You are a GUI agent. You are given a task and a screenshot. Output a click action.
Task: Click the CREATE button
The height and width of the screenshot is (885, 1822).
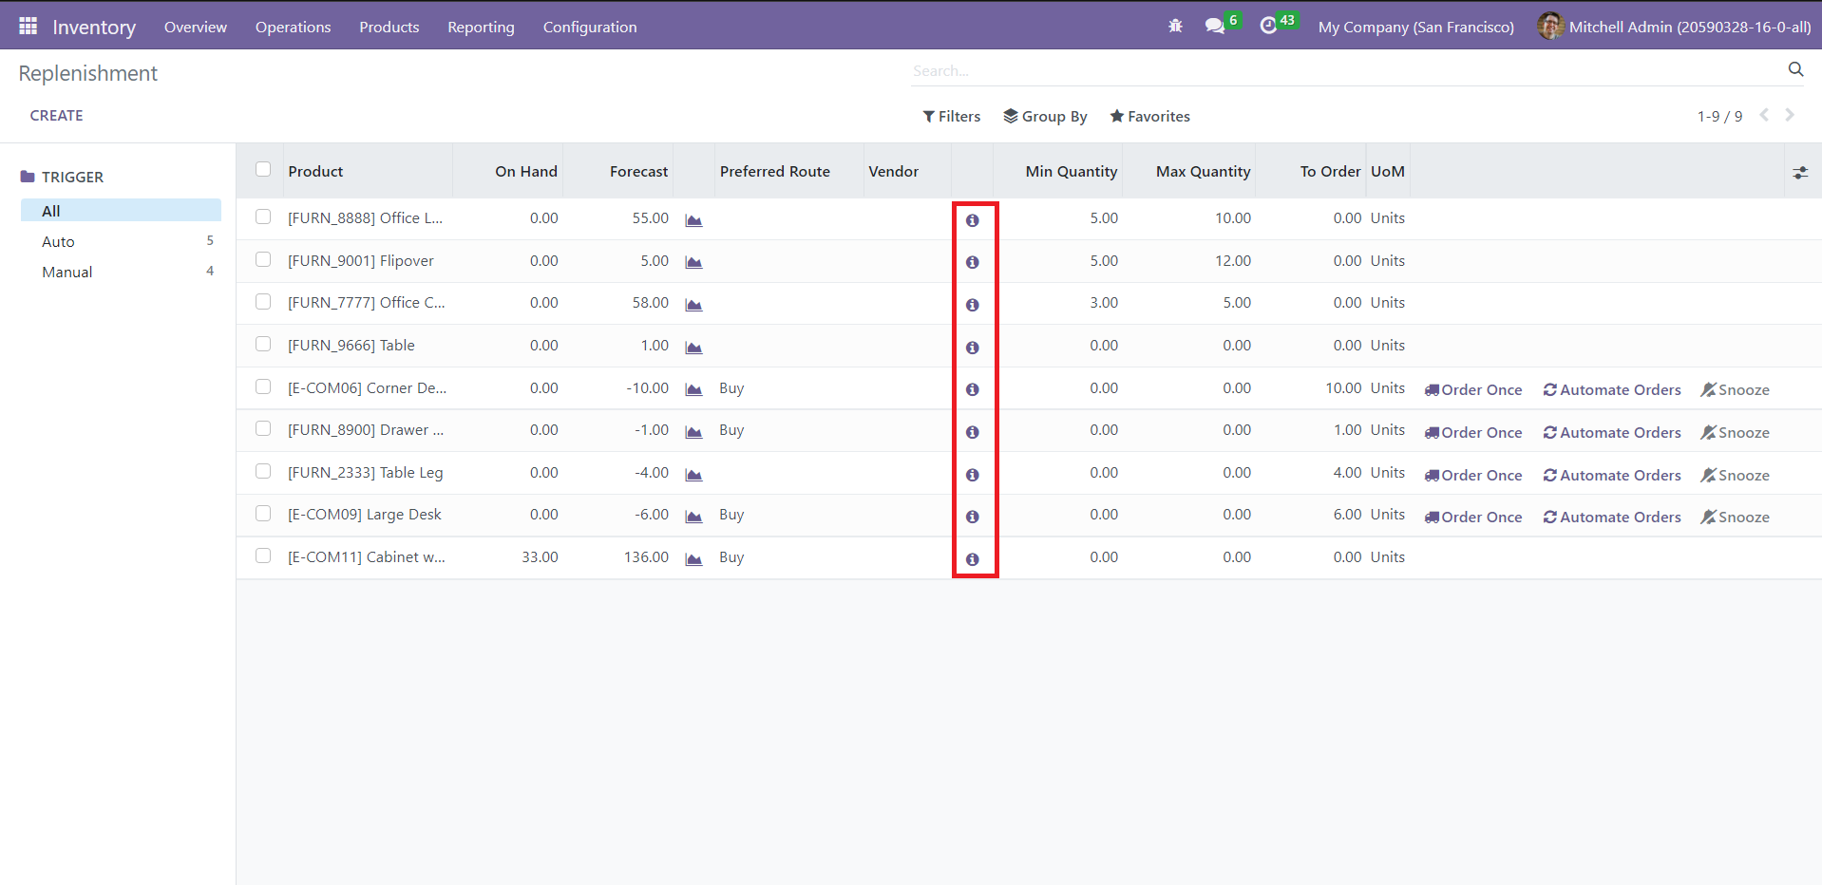coord(56,115)
